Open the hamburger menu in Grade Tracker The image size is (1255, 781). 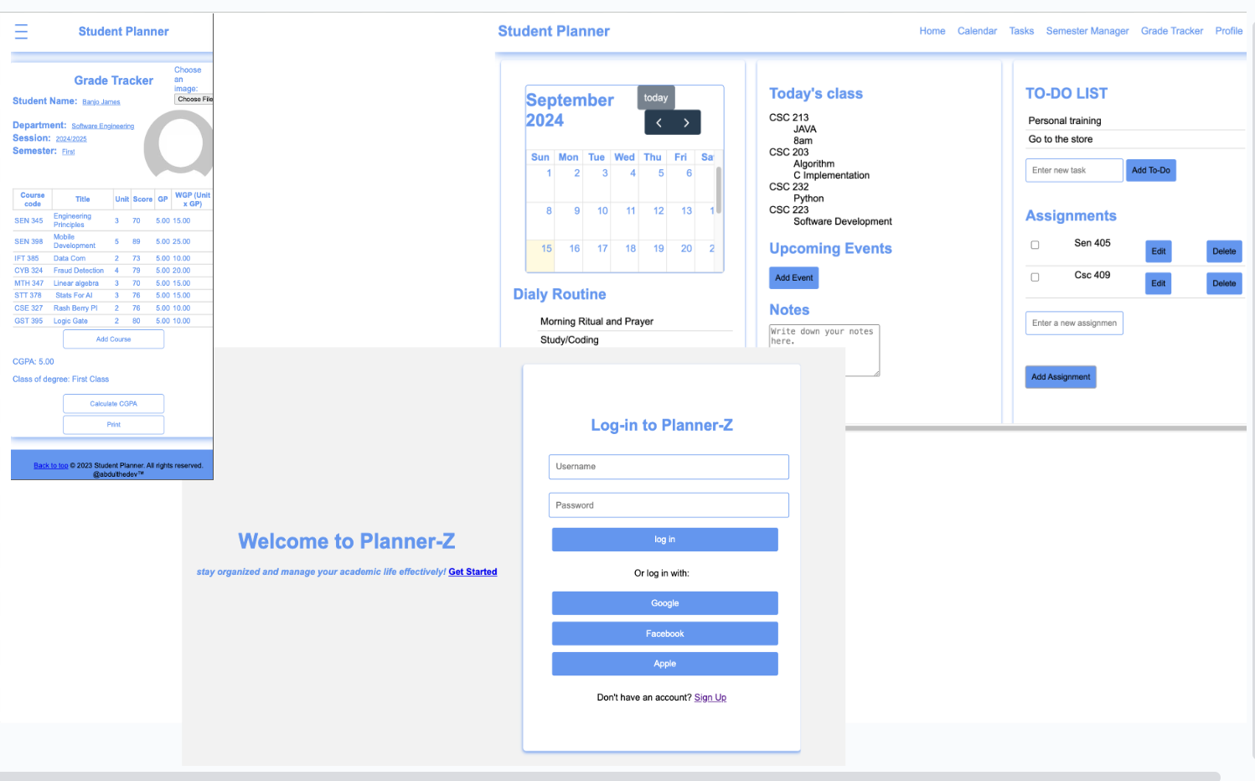click(21, 32)
